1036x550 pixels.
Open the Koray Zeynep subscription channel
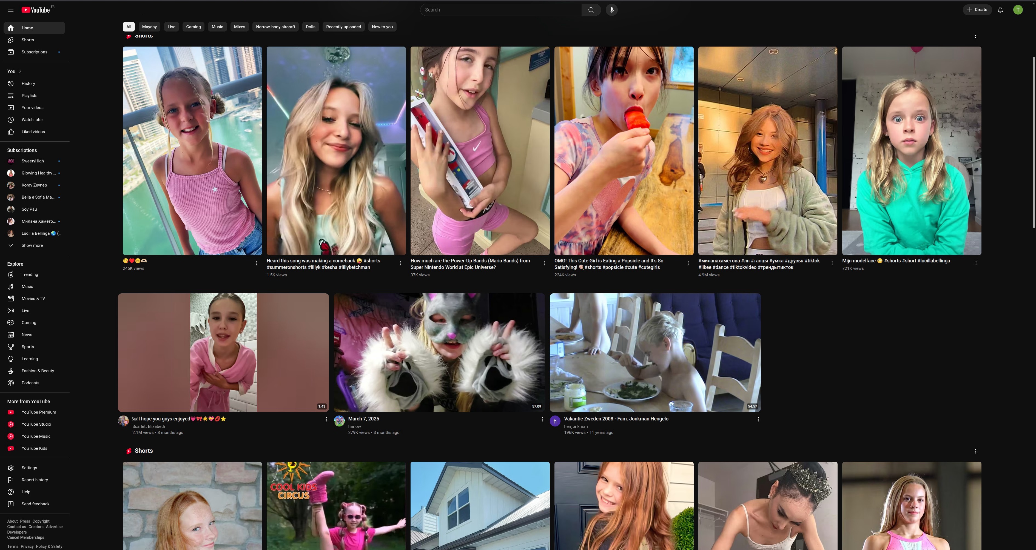tap(34, 185)
